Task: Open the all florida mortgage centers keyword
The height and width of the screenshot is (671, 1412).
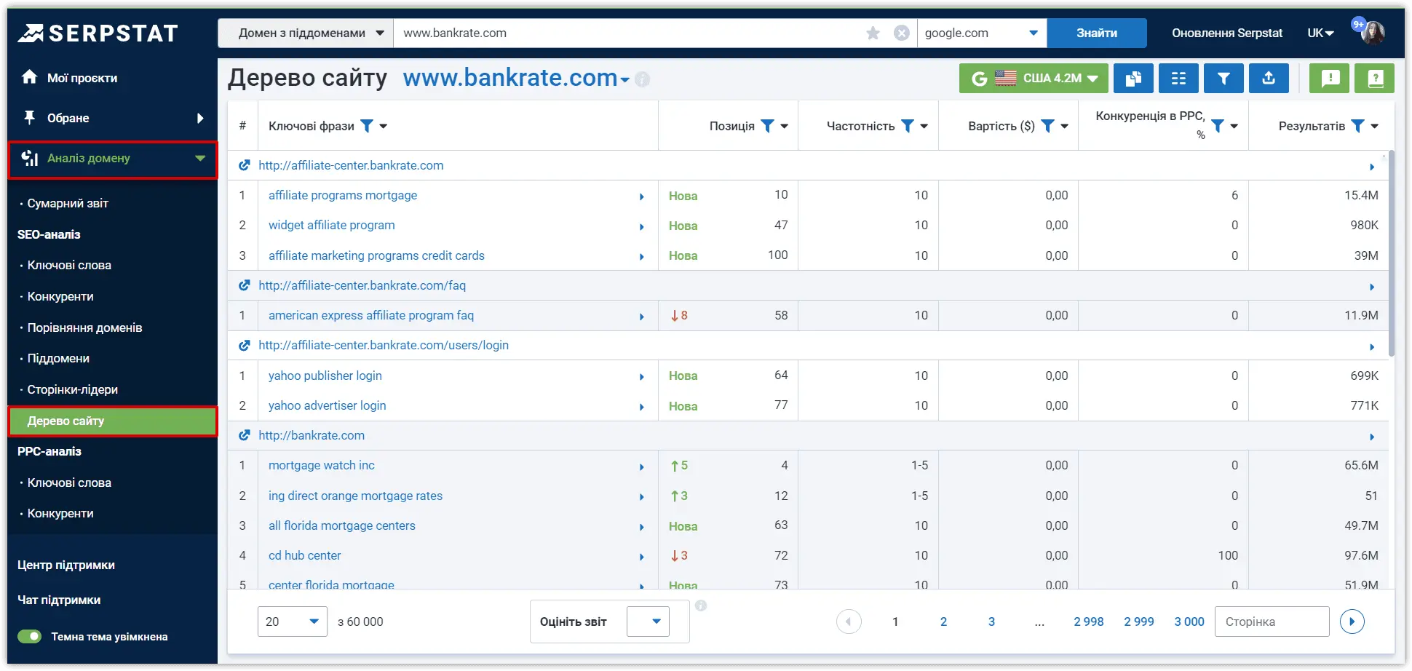Action: click(x=342, y=525)
